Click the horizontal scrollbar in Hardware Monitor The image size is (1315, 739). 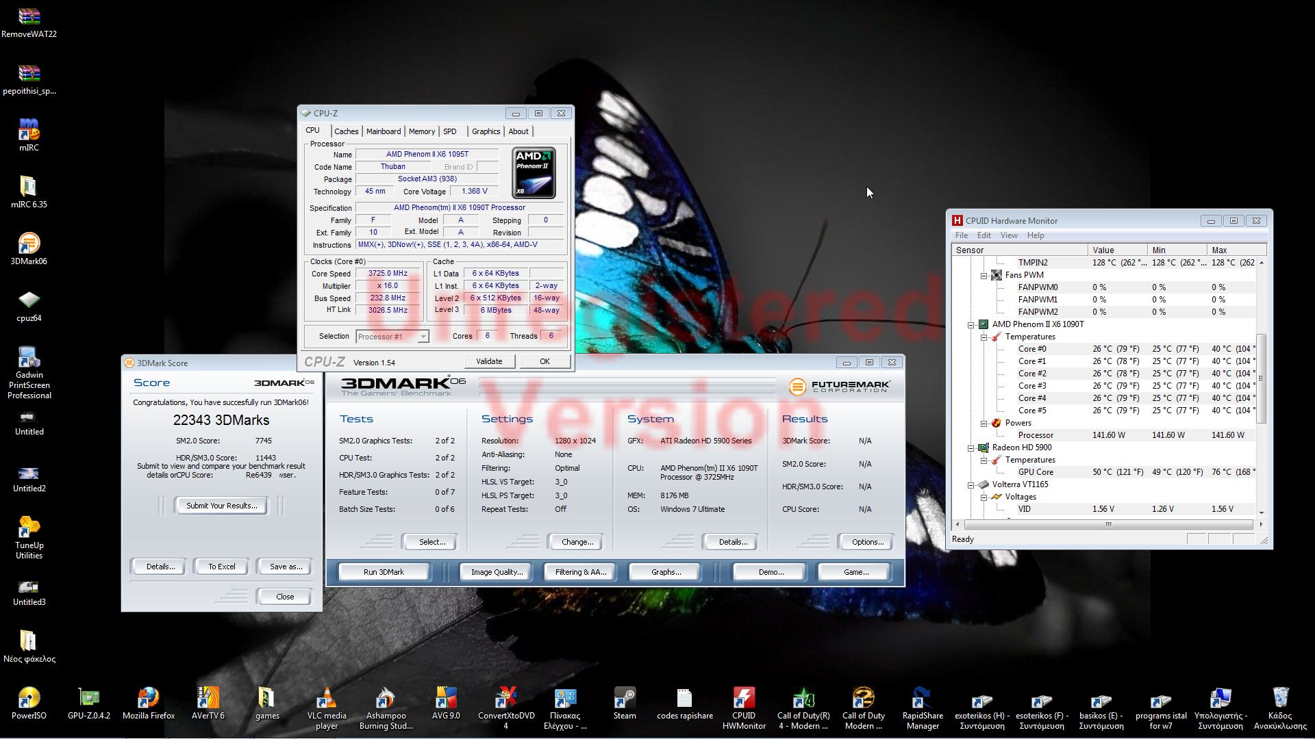coord(1109,525)
